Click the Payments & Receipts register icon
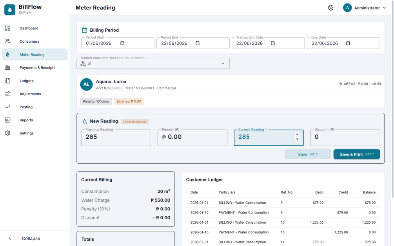The image size is (394, 246). pos(8,67)
